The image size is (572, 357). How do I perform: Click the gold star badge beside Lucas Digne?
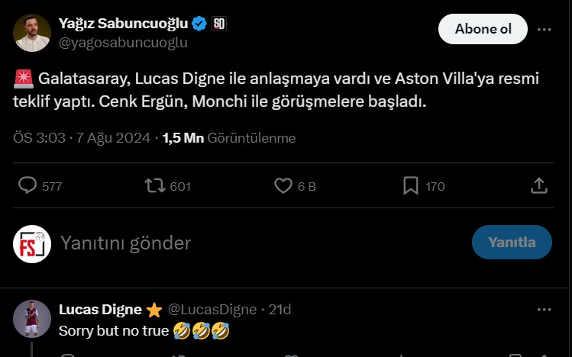click(x=154, y=310)
